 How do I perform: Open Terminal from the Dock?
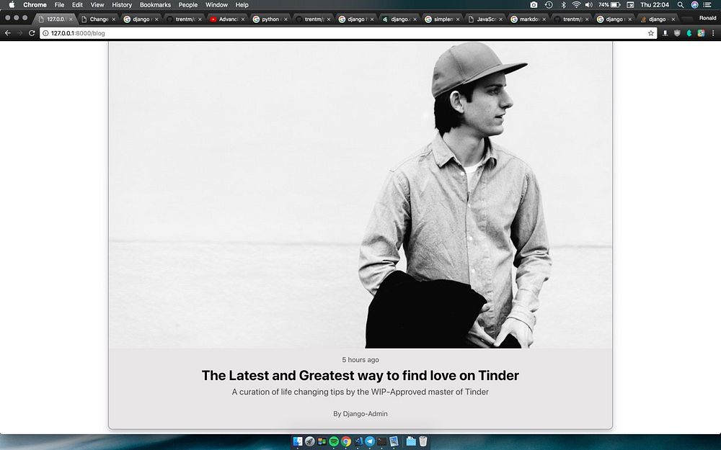(382, 441)
